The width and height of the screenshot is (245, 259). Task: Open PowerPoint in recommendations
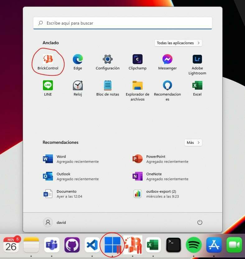tap(160, 159)
